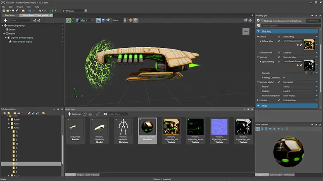Select the green Rotate gizmo tool
The image size is (323, 181).
(x=73, y=20)
